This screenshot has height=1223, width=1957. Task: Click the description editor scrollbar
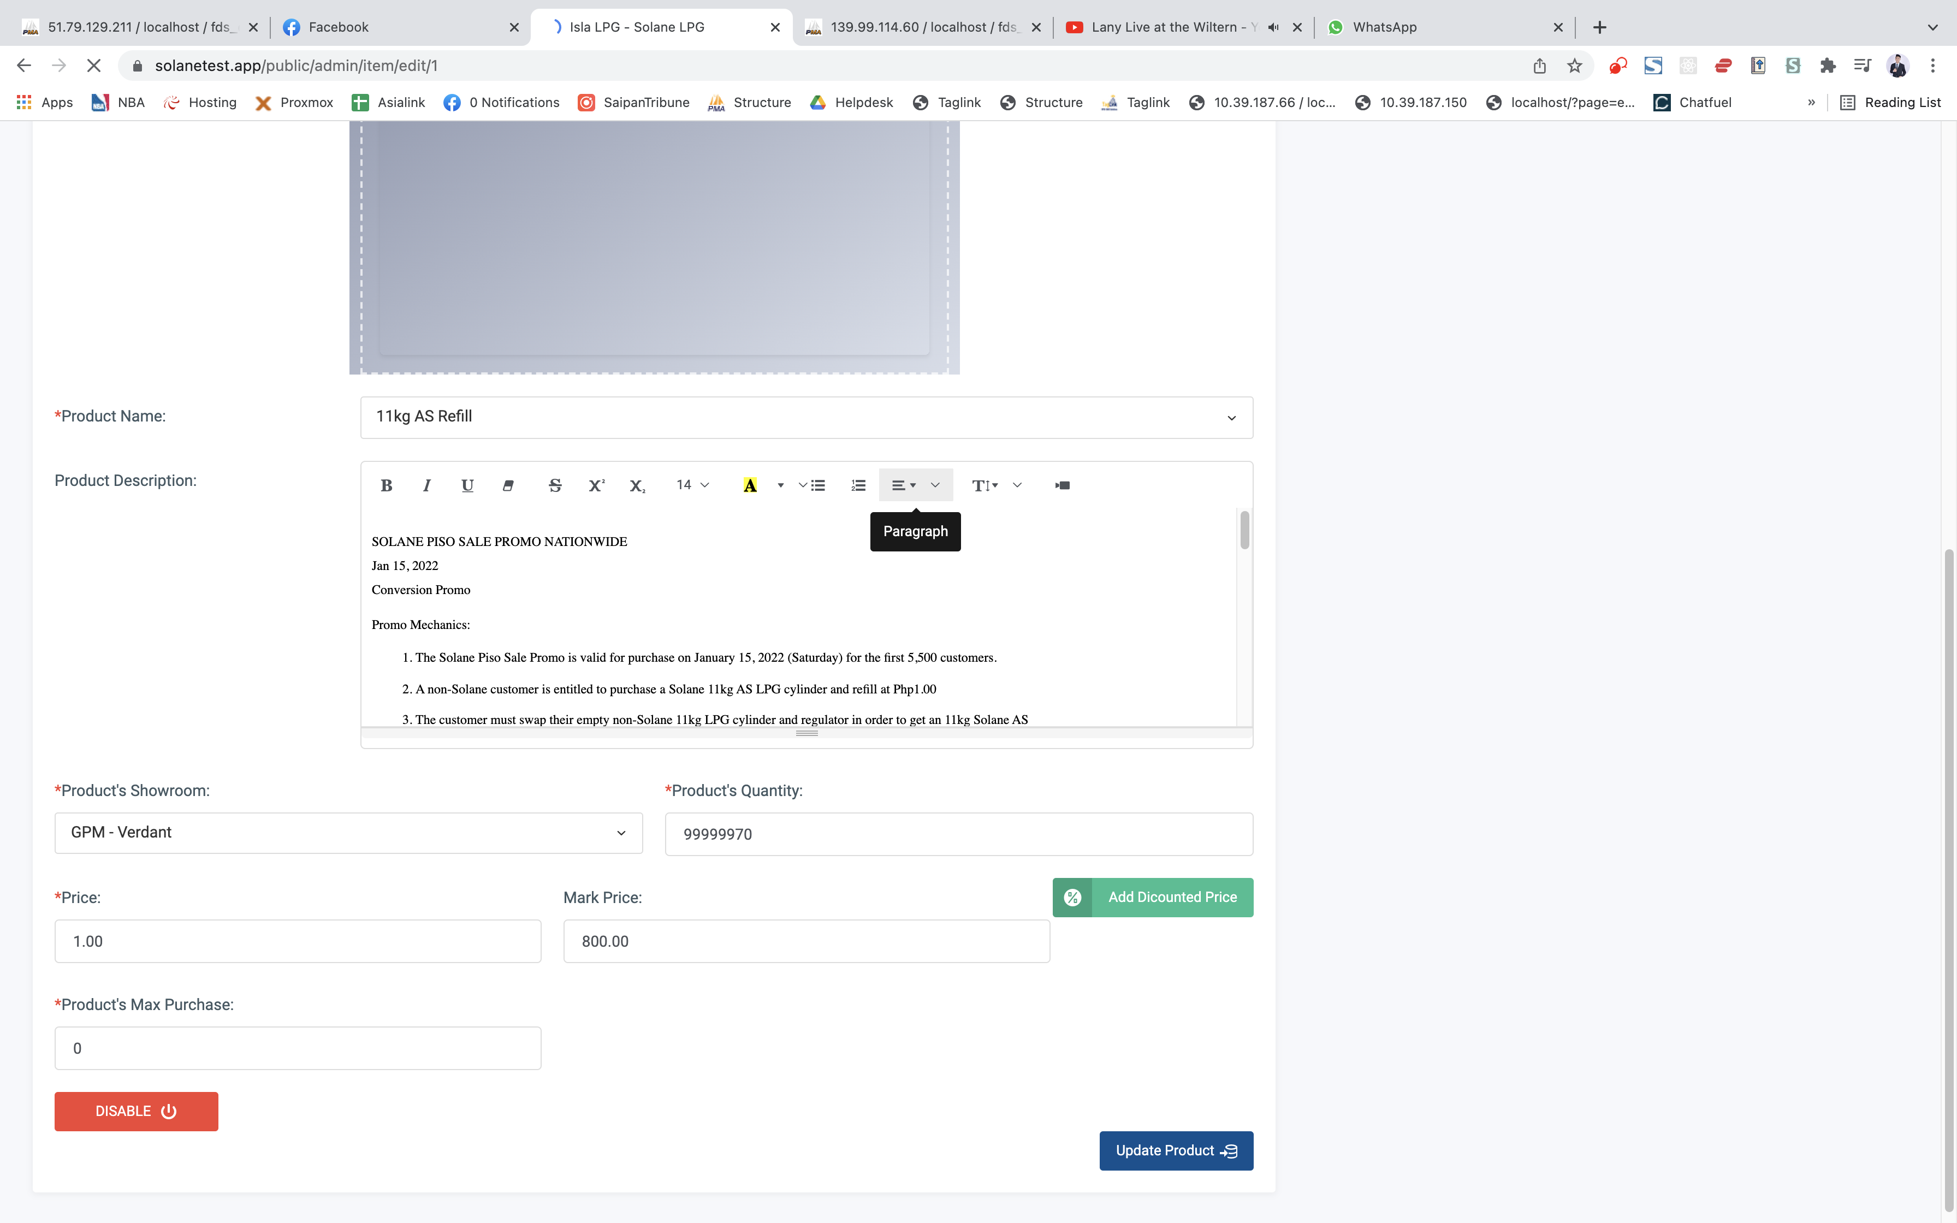tap(1244, 530)
